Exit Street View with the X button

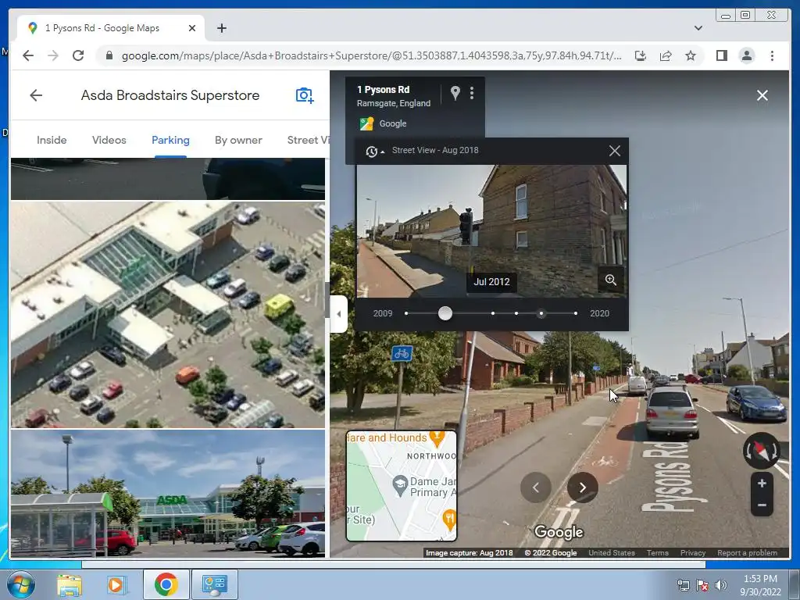click(x=762, y=95)
